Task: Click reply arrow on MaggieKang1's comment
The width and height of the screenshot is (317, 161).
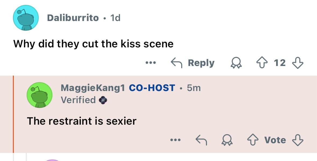Action: point(201,140)
